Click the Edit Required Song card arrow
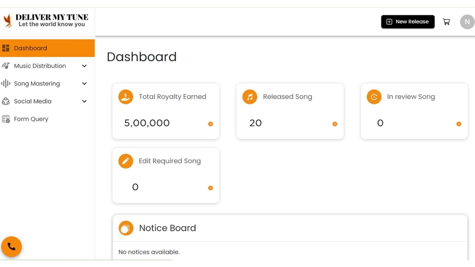This screenshot has width=475, height=267. pyautogui.click(x=210, y=188)
